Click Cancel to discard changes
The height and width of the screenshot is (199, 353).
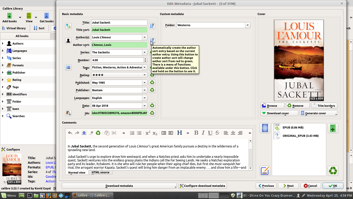[x=310, y=186]
